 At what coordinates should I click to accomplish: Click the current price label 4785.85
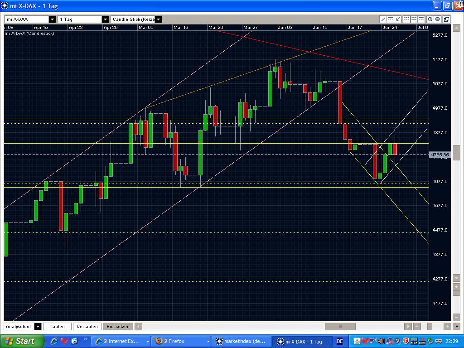pyautogui.click(x=440, y=155)
